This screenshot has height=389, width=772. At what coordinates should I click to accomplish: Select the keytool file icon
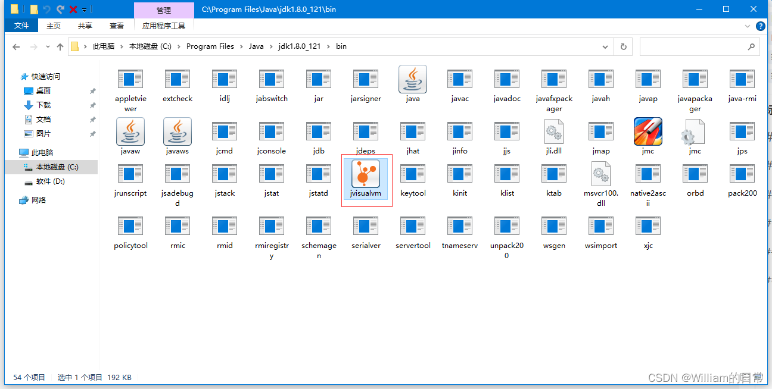pyautogui.click(x=413, y=174)
